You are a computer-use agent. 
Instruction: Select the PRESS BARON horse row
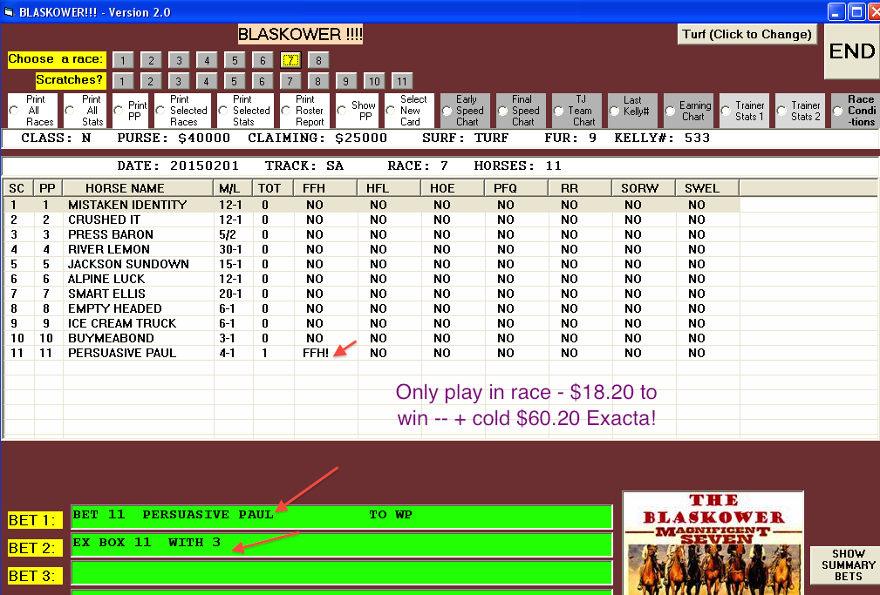point(372,234)
